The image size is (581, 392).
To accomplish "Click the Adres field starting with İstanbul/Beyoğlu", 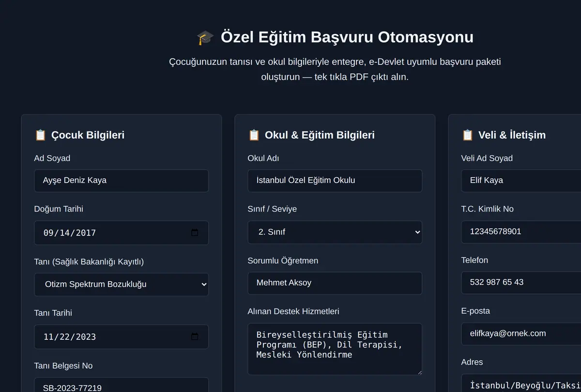I will tap(521, 383).
